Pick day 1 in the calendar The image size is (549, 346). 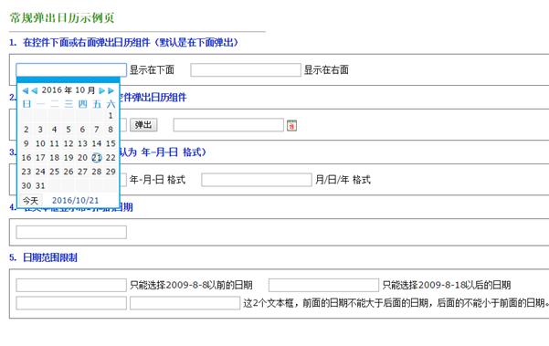click(111, 115)
